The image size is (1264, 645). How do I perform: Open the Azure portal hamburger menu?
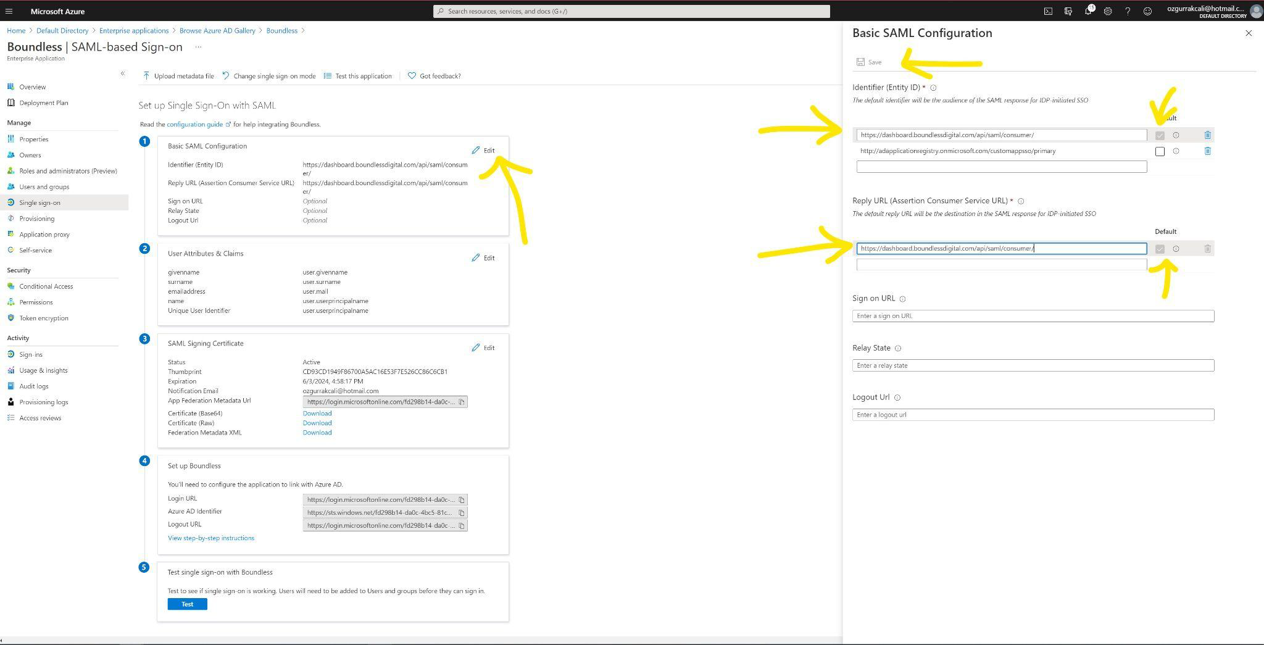[x=9, y=11]
